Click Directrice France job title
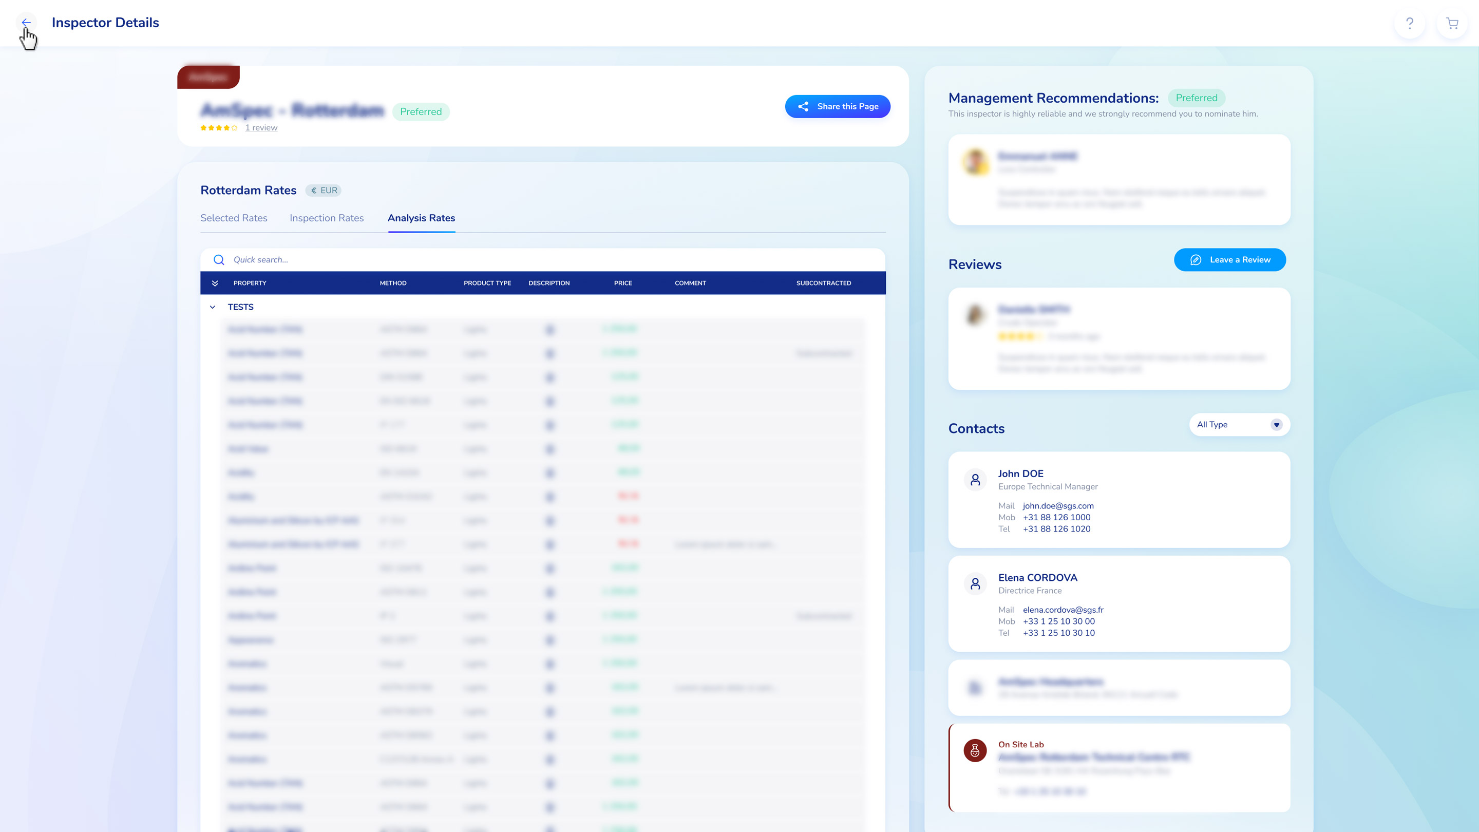The height and width of the screenshot is (832, 1479). [1030, 590]
